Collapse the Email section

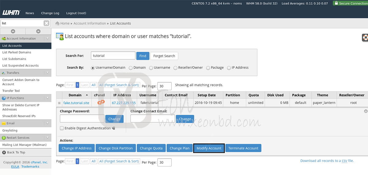click(x=48, y=123)
